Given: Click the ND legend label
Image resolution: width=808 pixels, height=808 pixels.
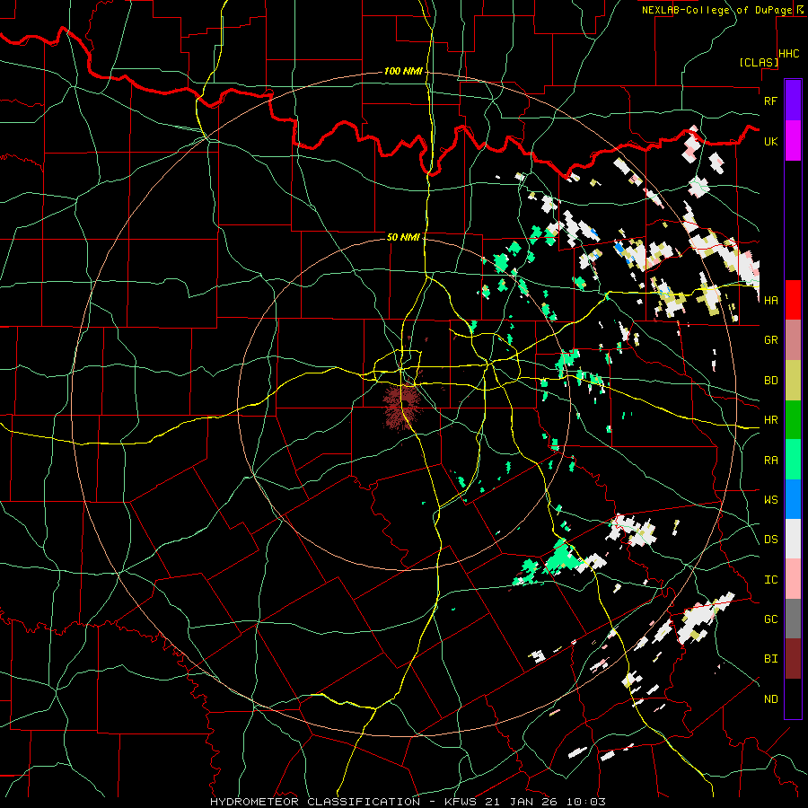Looking at the screenshot, I should [x=771, y=699].
